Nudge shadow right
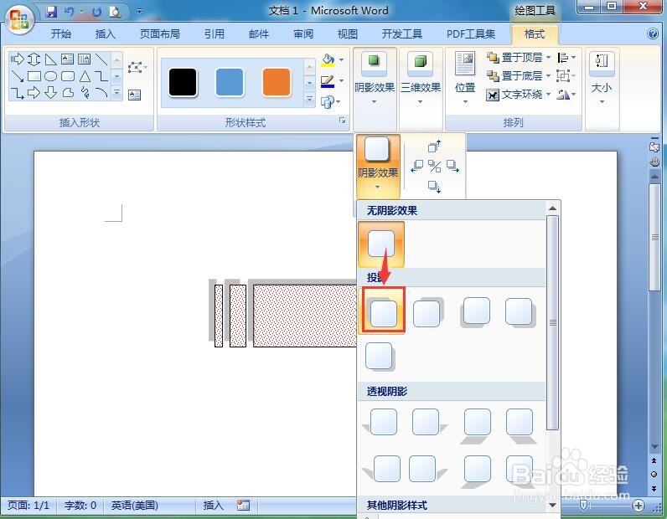This screenshot has height=519, width=667. 452,167
